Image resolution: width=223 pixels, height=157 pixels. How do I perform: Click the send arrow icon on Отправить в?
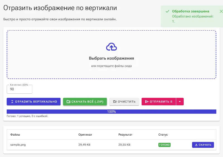pyautogui.click(x=147, y=101)
